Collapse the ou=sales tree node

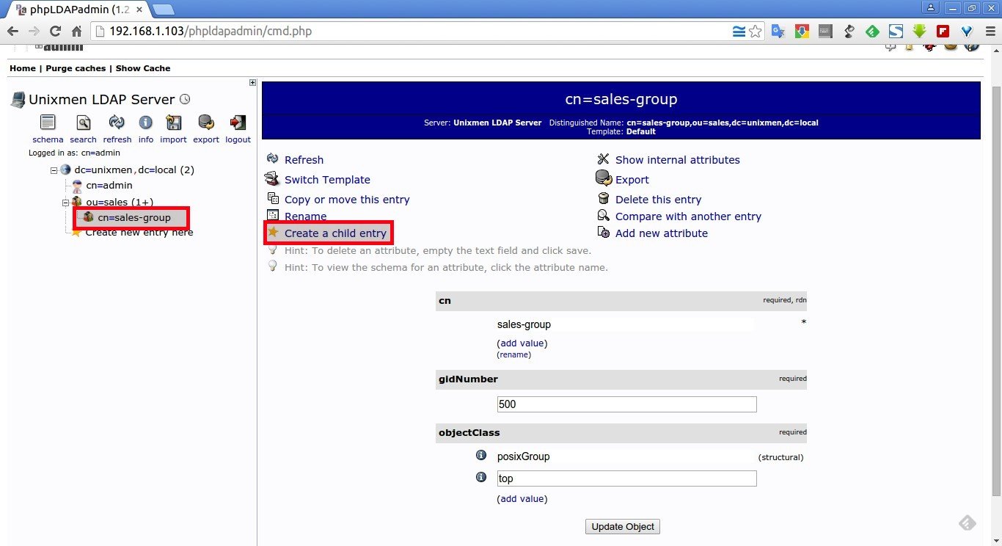pyautogui.click(x=65, y=202)
